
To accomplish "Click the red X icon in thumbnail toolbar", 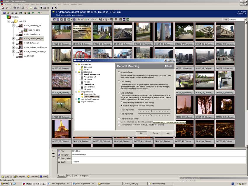I will pos(116,20).
